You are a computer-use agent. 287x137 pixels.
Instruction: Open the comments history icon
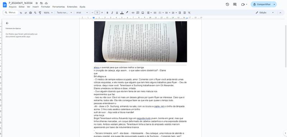235,4
